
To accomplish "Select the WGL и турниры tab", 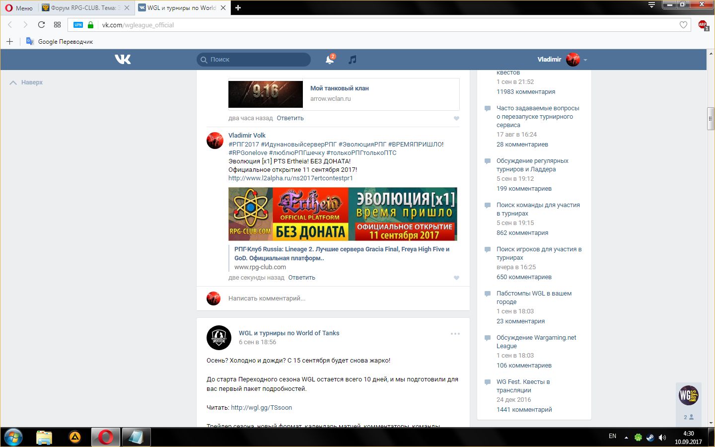I will tap(181, 7).
